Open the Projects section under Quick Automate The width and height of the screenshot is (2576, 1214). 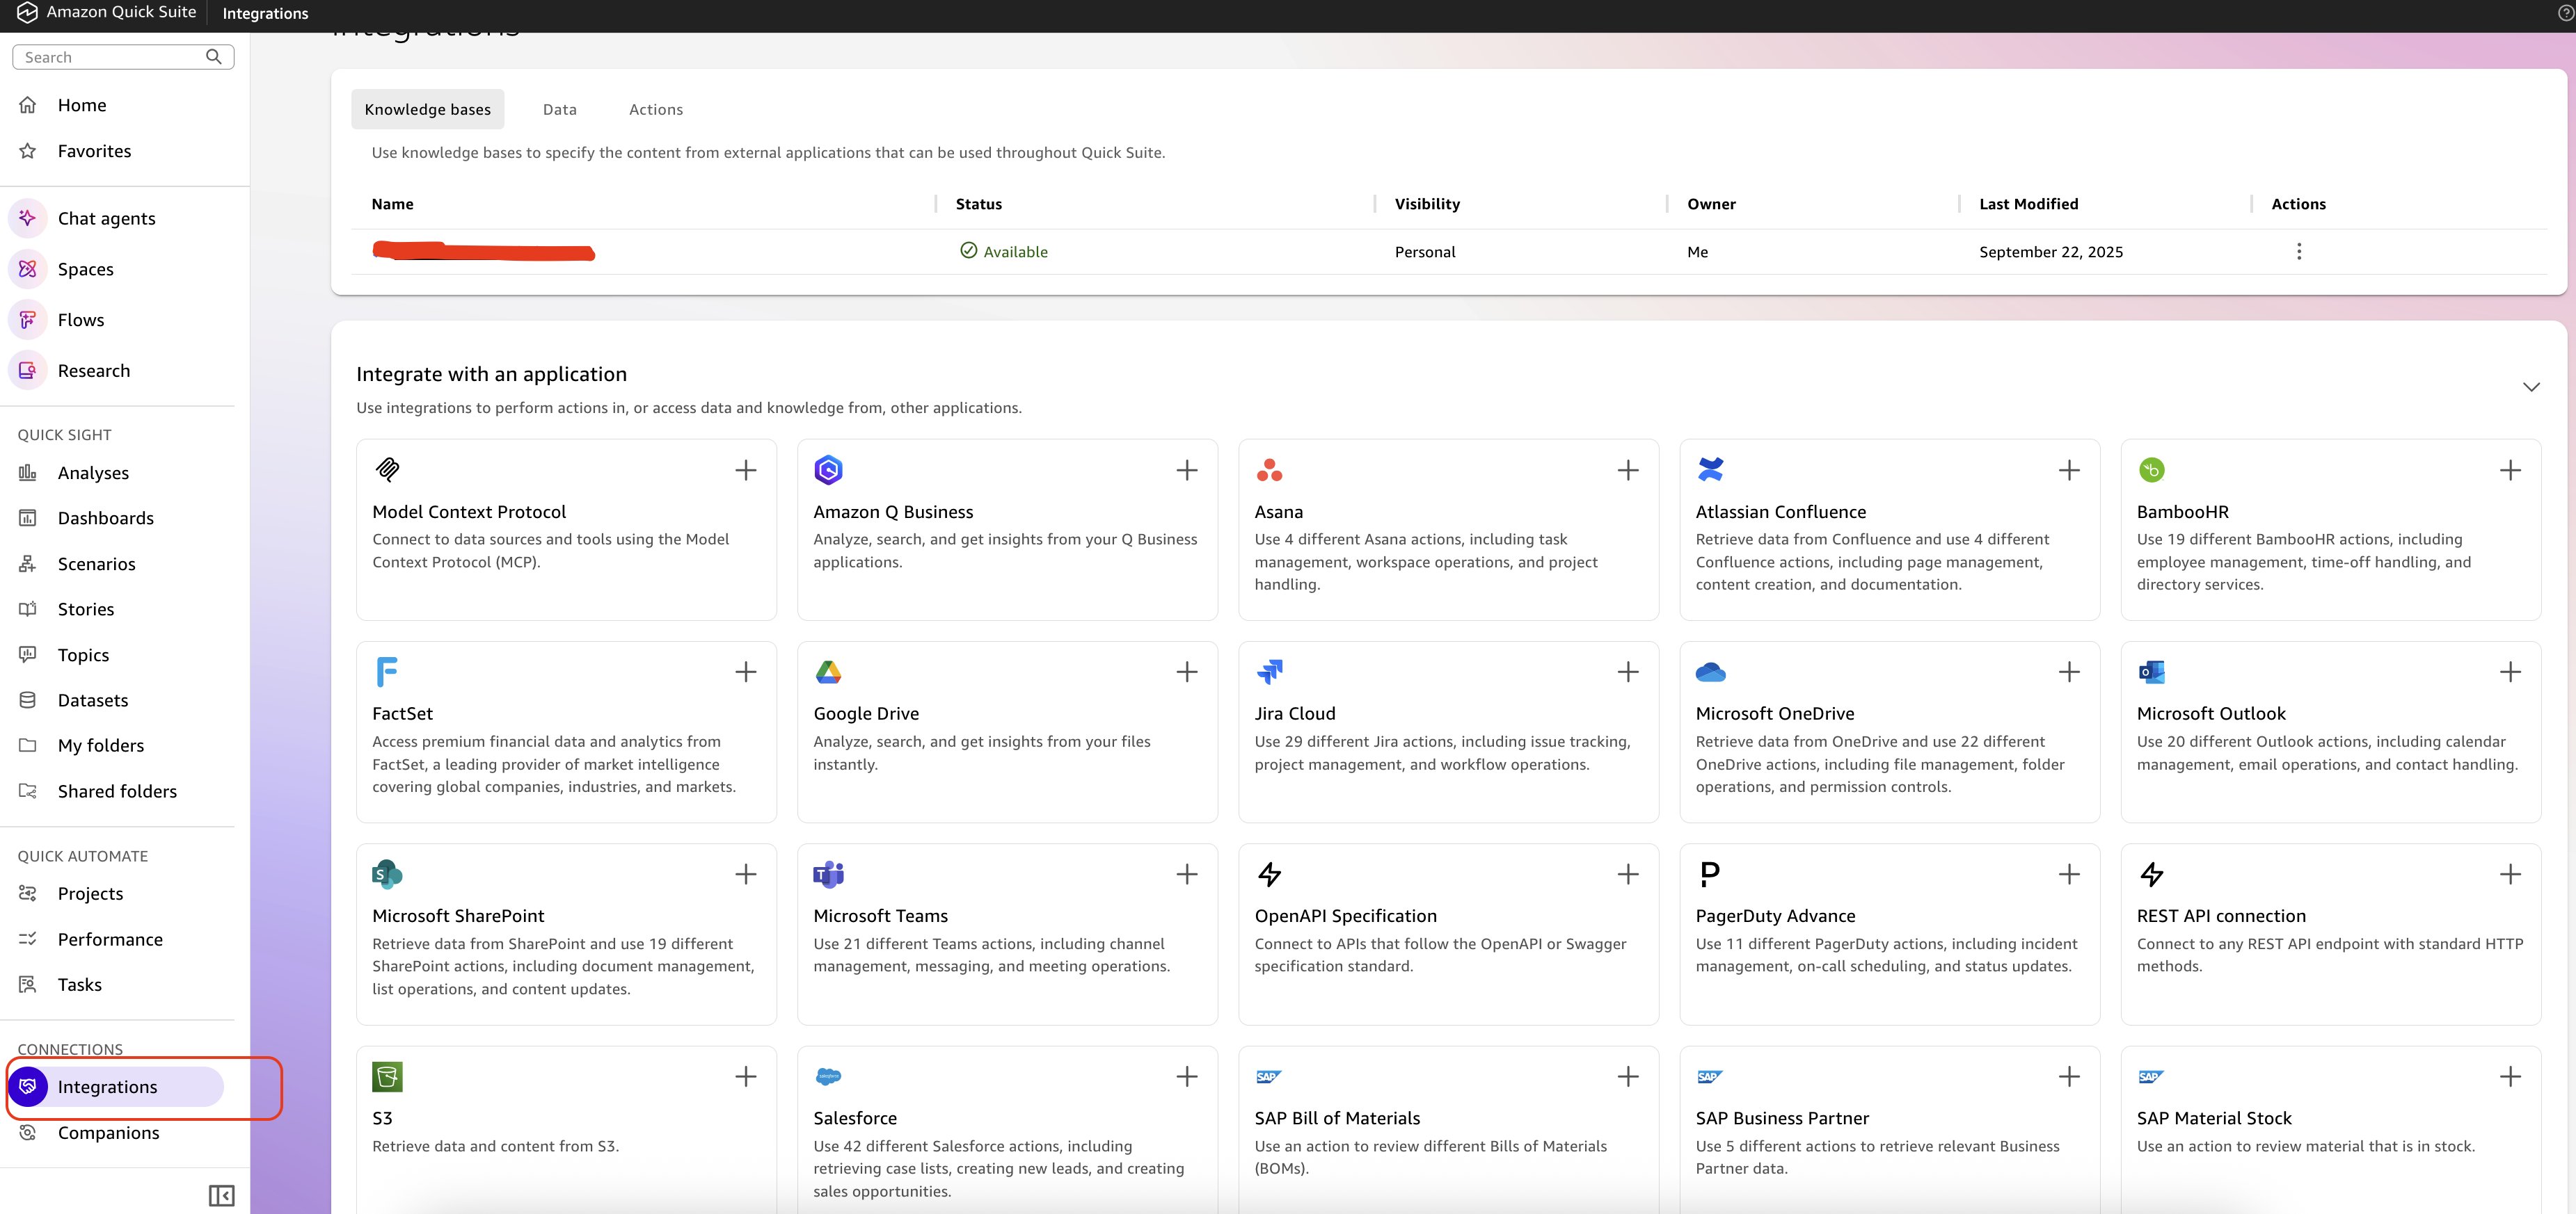91,893
